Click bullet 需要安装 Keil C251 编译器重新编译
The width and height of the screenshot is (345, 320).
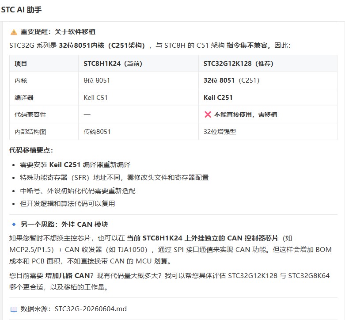(75, 164)
